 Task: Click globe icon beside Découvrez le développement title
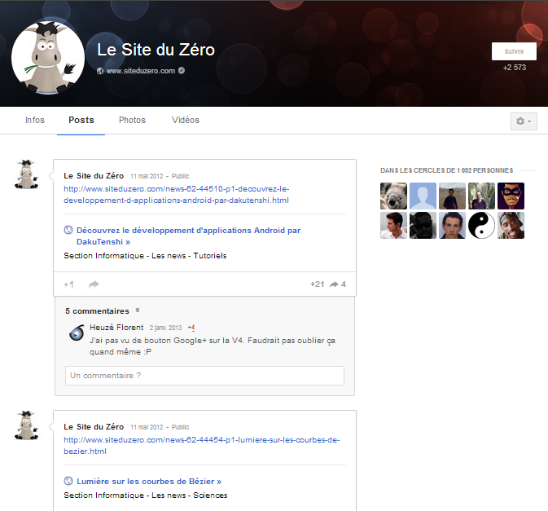coord(68,230)
